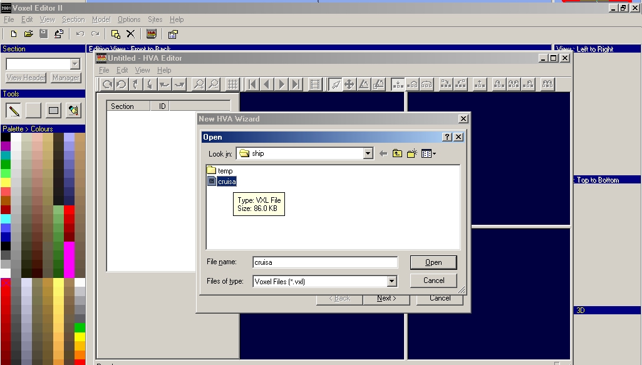Click the Undo arrow icon

click(80, 34)
